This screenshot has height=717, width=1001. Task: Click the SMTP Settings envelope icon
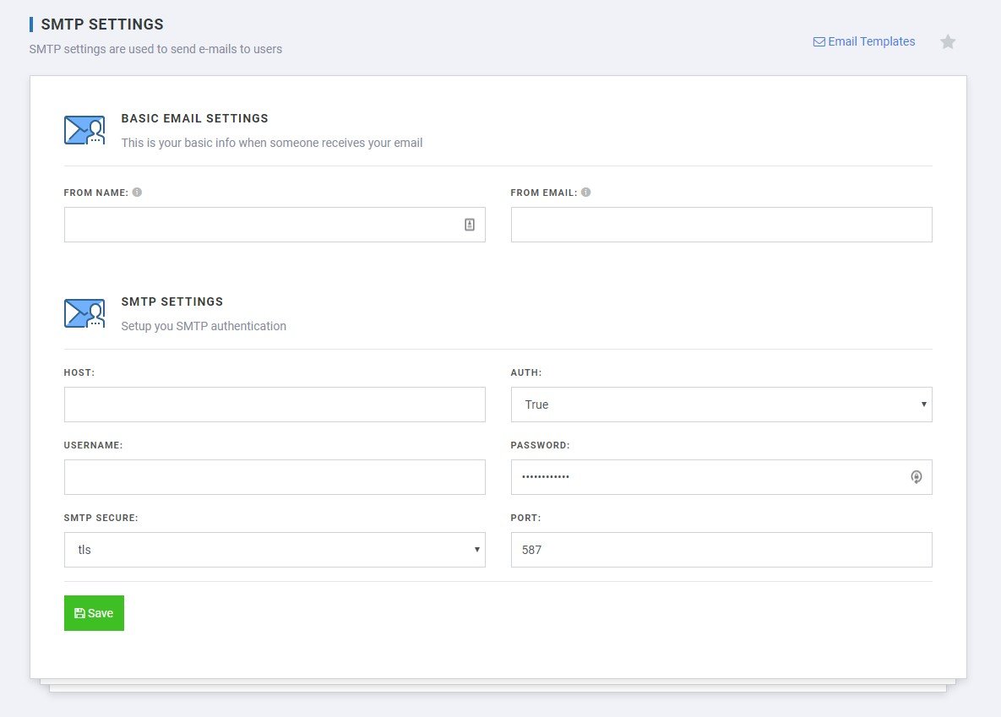(84, 313)
